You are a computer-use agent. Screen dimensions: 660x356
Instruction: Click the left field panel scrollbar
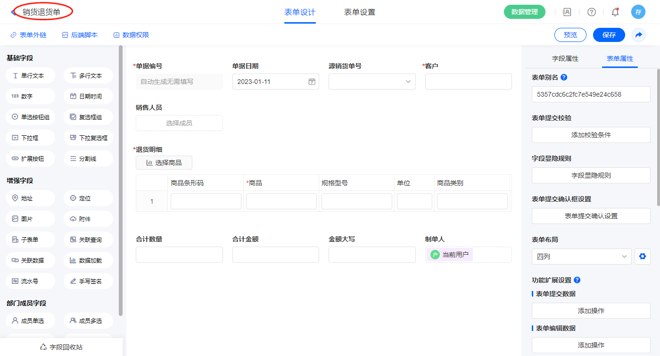(x=121, y=179)
